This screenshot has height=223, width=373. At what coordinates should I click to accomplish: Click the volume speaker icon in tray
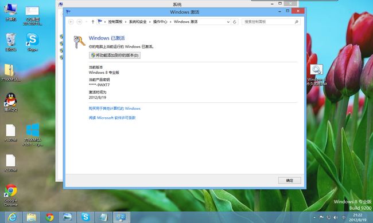coord(336,217)
